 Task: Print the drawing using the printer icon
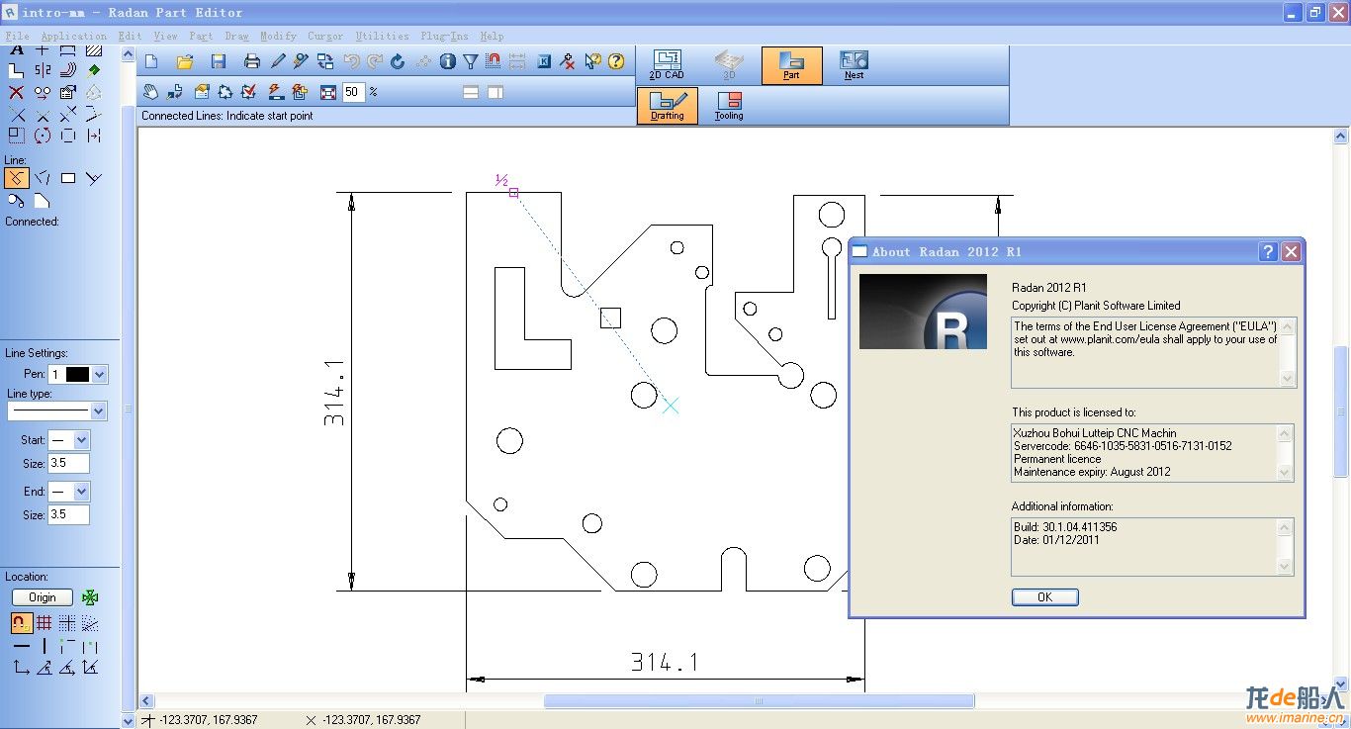(x=252, y=61)
